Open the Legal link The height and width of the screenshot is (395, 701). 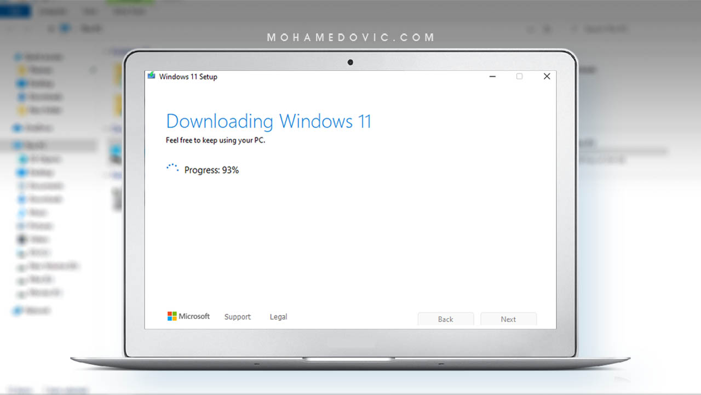pos(278,317)
